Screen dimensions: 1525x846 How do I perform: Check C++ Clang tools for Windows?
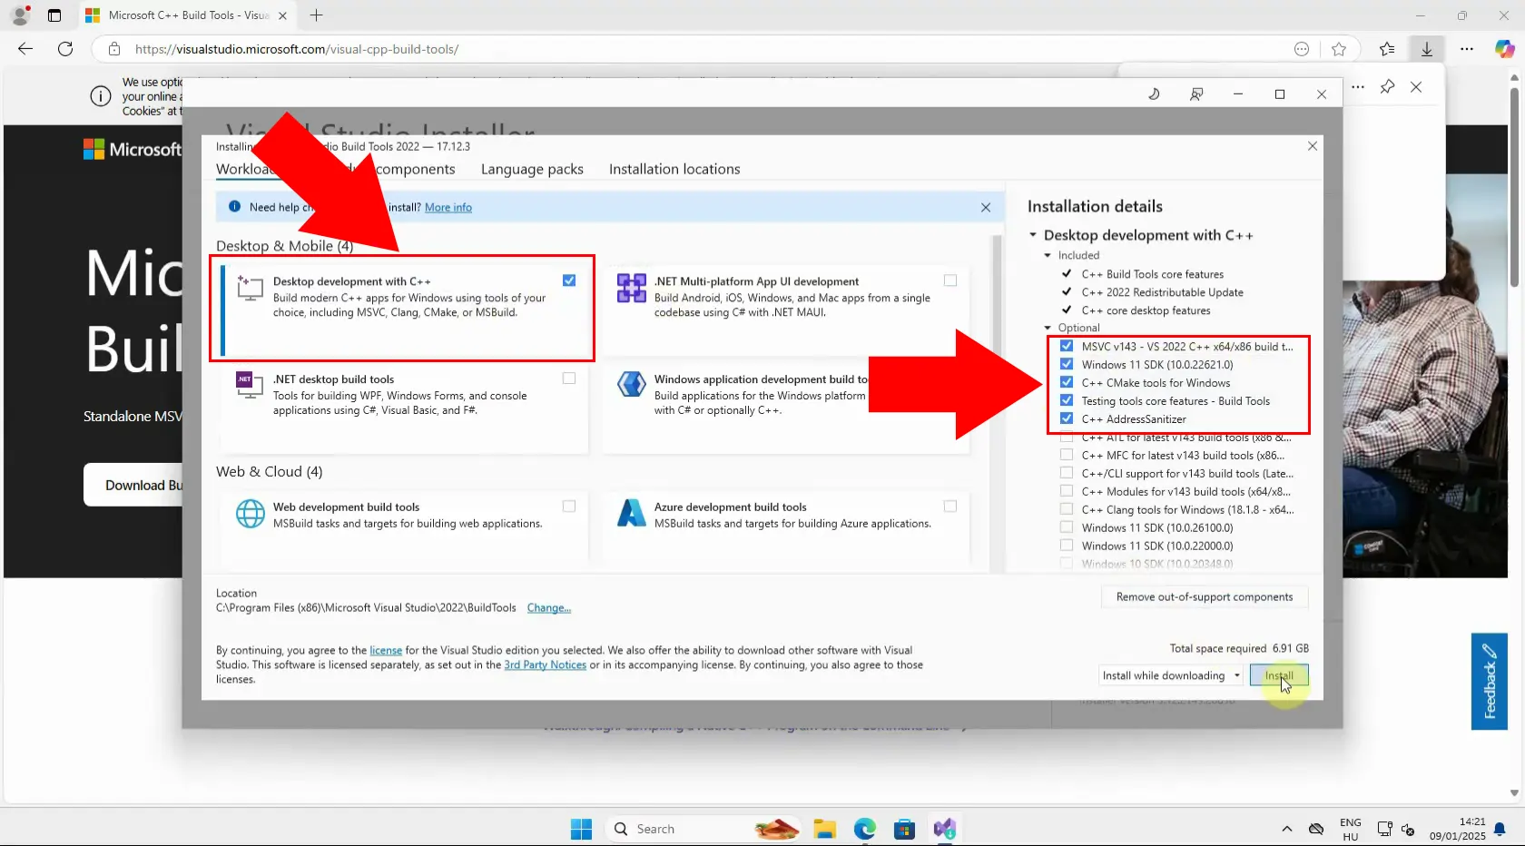click(x=1067, y=509)
